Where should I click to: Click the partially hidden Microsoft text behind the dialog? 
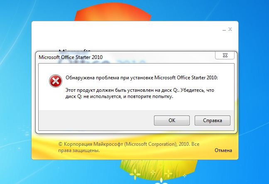click(x=74, y=51)
